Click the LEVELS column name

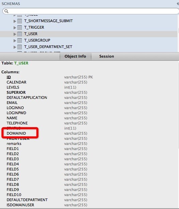[x=13, y=87]
